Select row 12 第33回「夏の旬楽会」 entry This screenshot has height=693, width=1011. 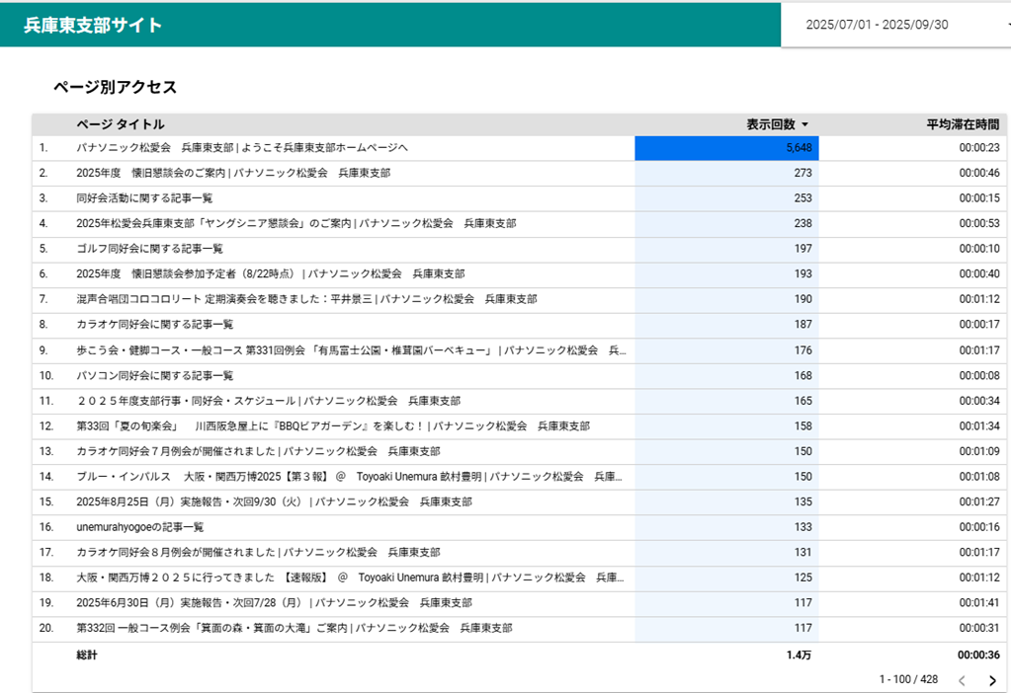pyautogui.click(x=332, y=426)
